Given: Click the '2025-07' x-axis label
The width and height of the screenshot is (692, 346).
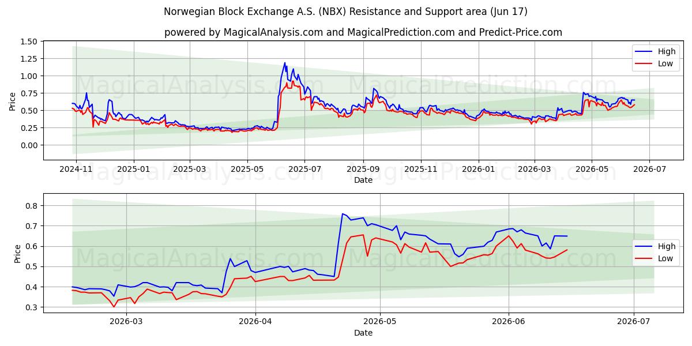Looking at the screenshot, I should pos(304,170).
